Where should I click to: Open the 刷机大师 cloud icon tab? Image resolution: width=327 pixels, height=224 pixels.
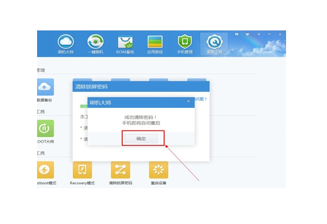pyautogui.click(x=66, y=44)
